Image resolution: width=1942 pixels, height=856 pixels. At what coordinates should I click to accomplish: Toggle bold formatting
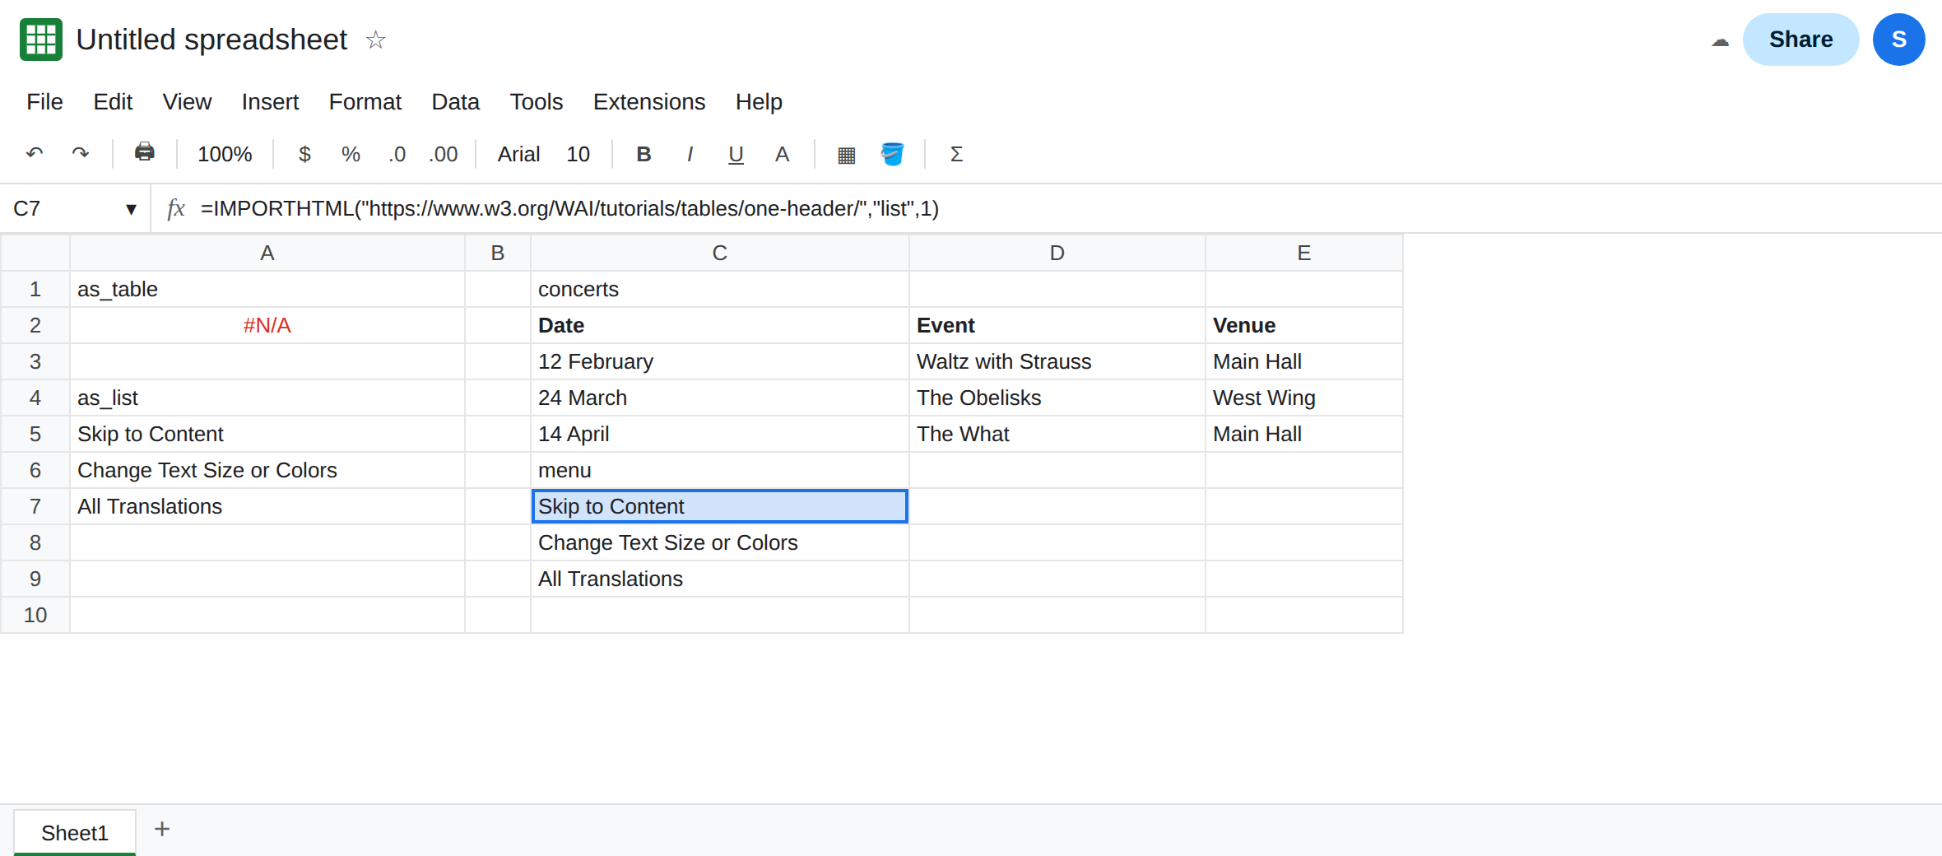(643, 154)
